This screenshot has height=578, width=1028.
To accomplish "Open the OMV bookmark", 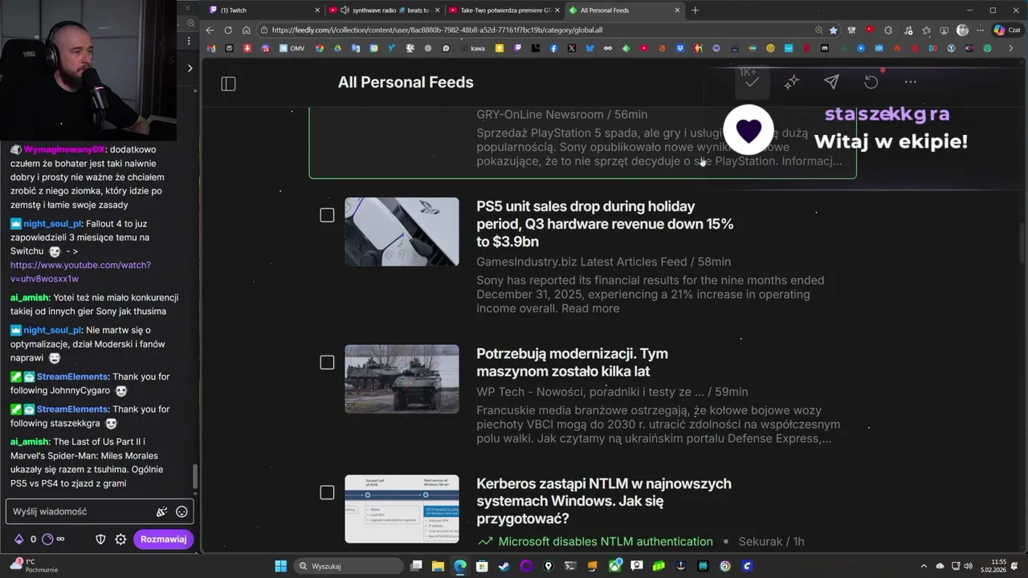I will coord(292,48).
